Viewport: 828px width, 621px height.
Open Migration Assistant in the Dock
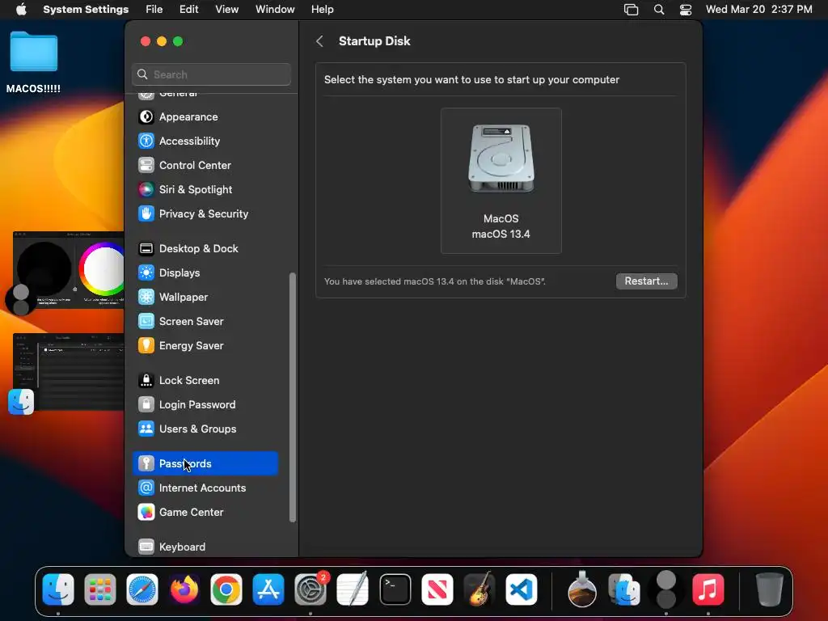624,589
